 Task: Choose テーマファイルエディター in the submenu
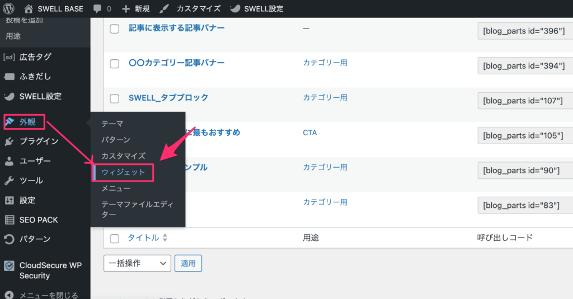(x=136, y=210)
